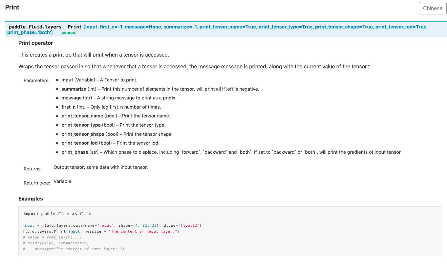Select the 'paddle.fluid.layers. Print' function name
The height and width of the screenshot is (264, 447).
tap(45, 27)
